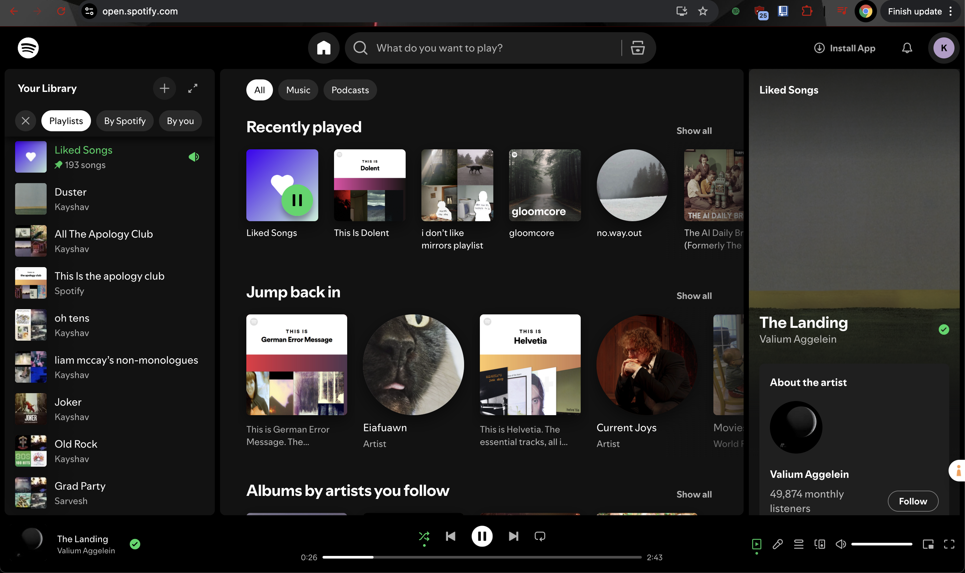Open the Create playlist plus menu
965x573 pixels.
165,88
